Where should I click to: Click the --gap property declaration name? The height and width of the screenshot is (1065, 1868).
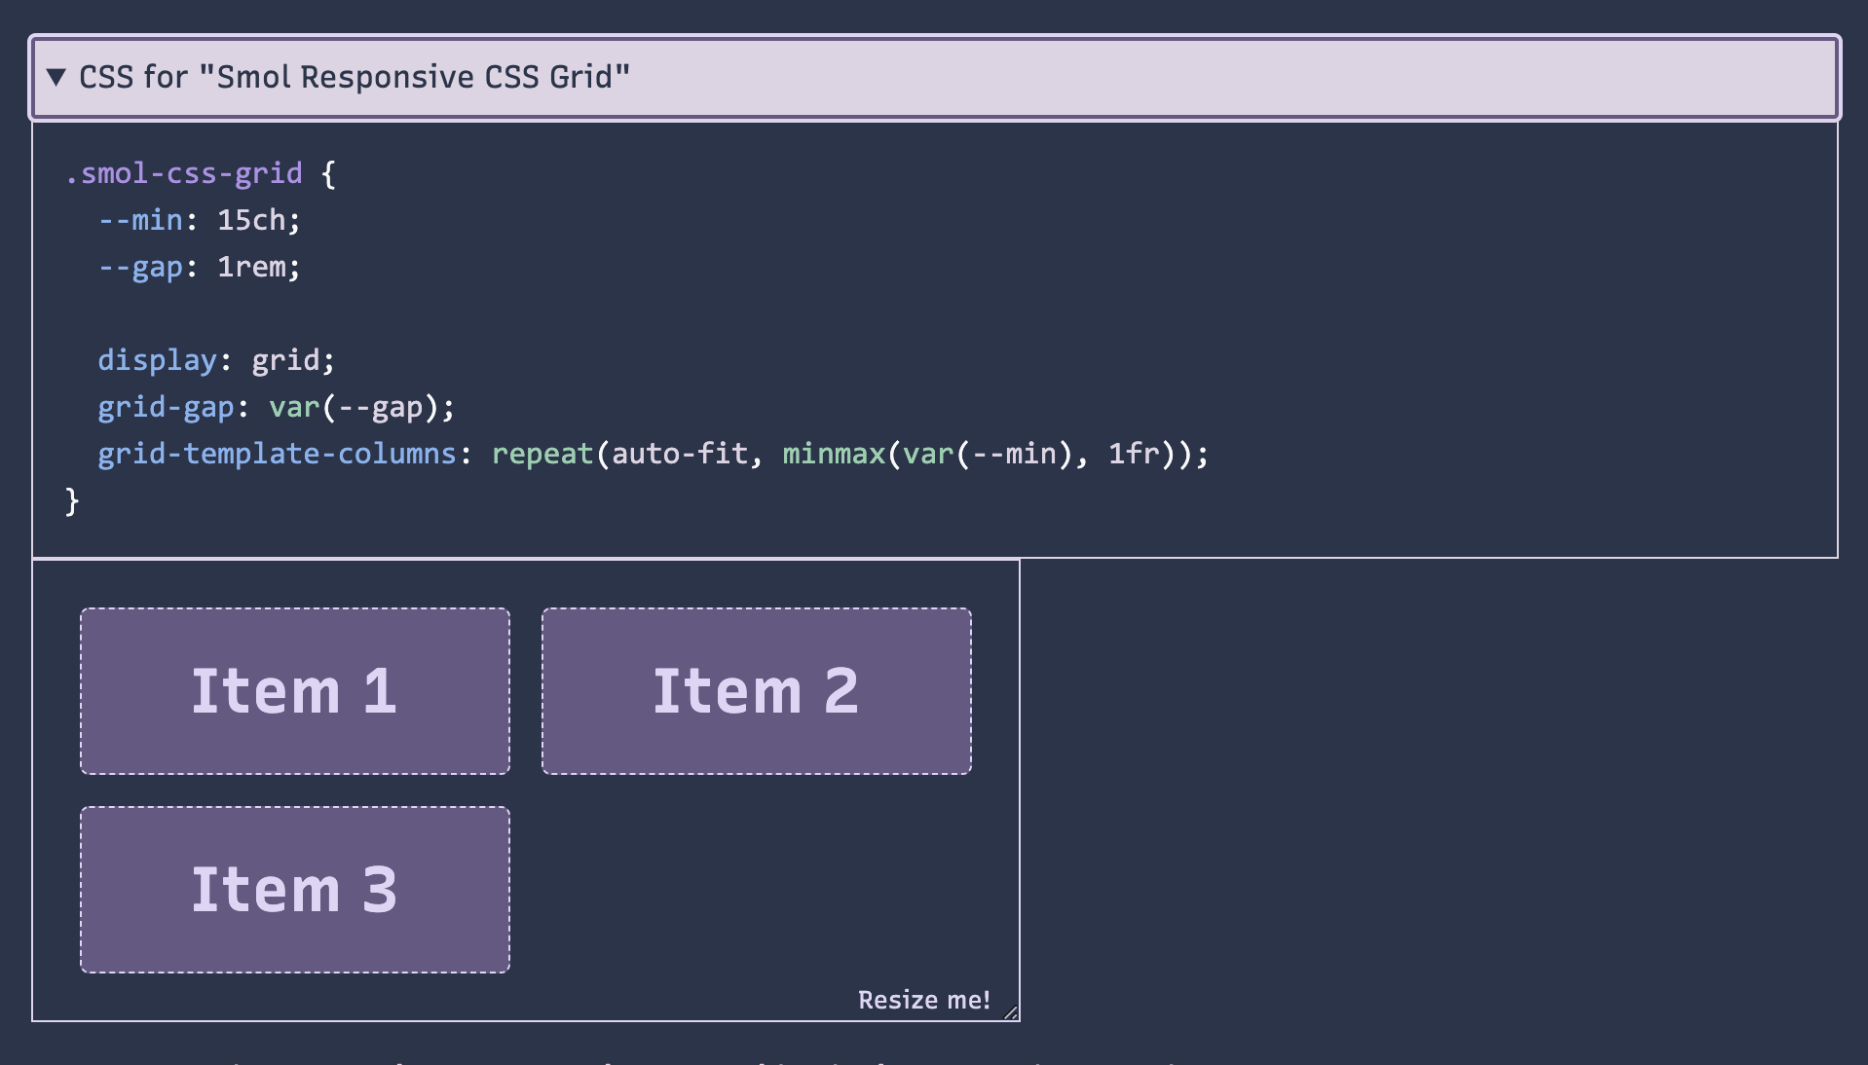tap(141, 267)
